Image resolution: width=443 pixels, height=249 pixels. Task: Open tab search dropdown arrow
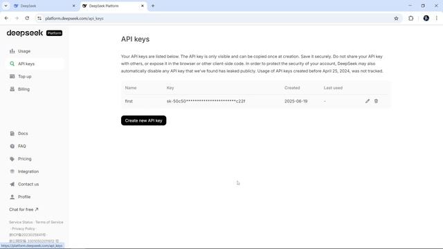(6, 6)
